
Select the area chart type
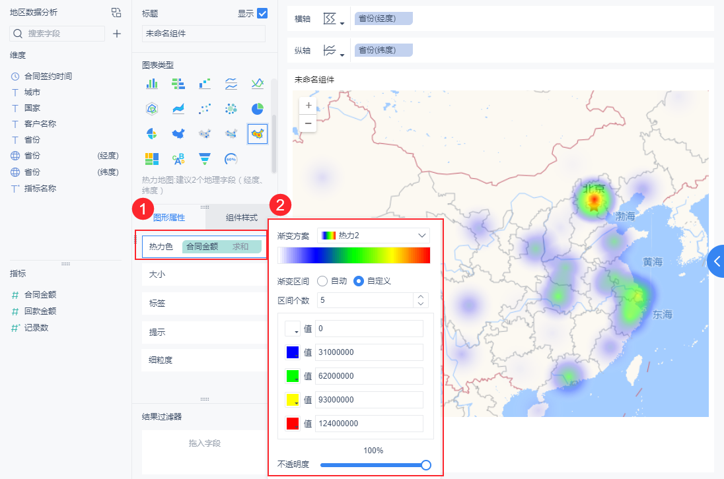pyautogui.click(x=178, y=109)
